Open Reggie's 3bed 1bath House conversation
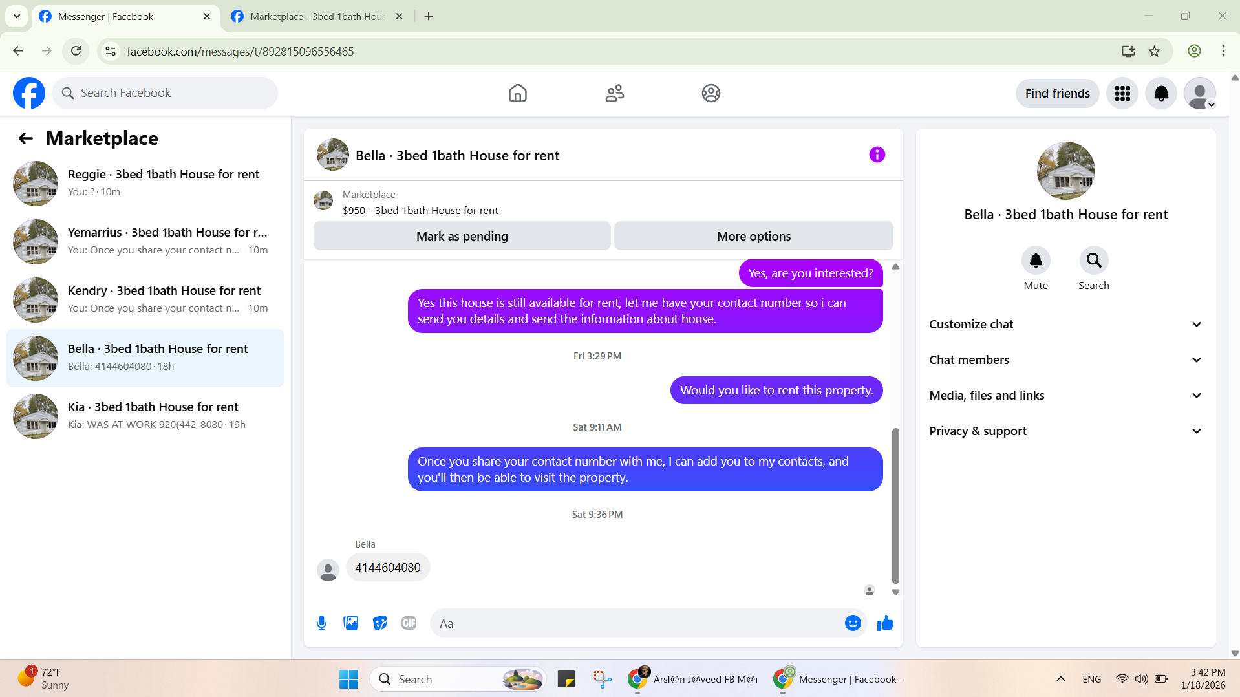 point(145,183)
